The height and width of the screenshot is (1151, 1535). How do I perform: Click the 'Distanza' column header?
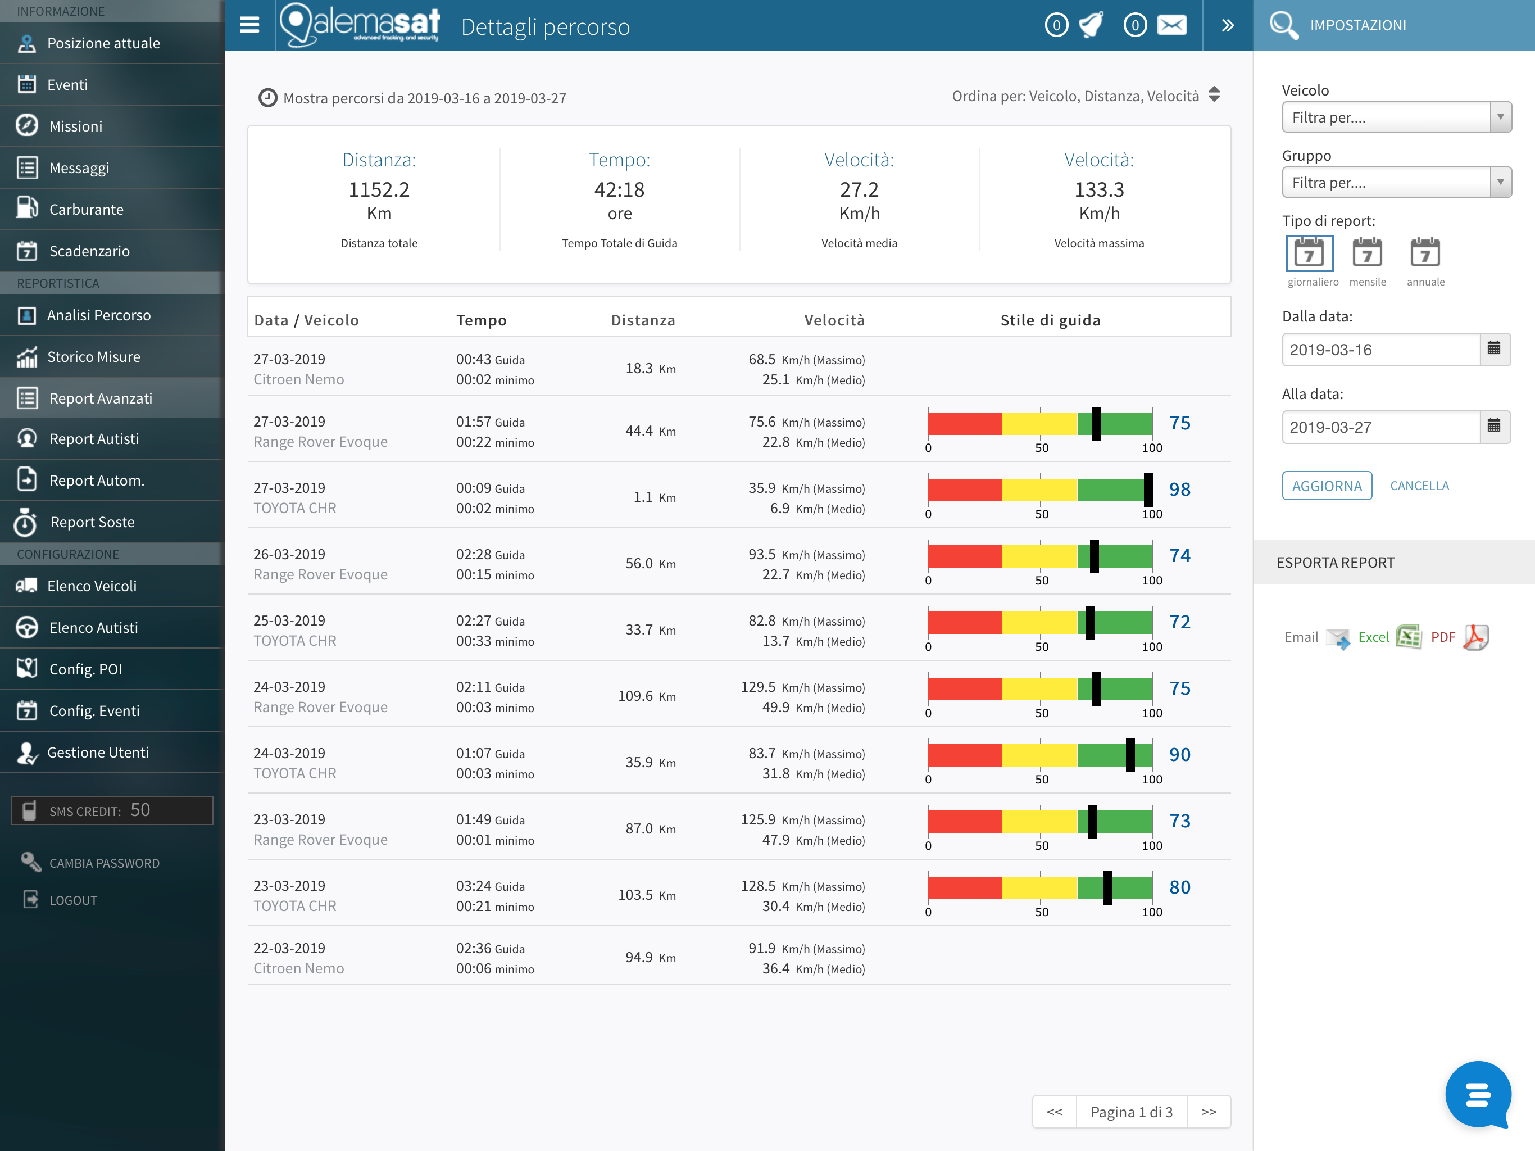pyautogui.click(x=643, y=320)
